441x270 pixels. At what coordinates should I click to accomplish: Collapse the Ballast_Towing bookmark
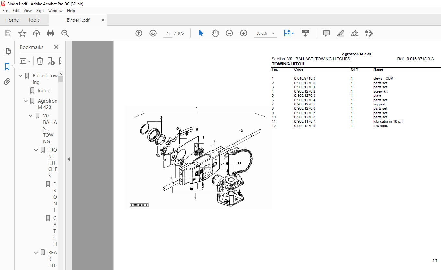coord(21,76)
